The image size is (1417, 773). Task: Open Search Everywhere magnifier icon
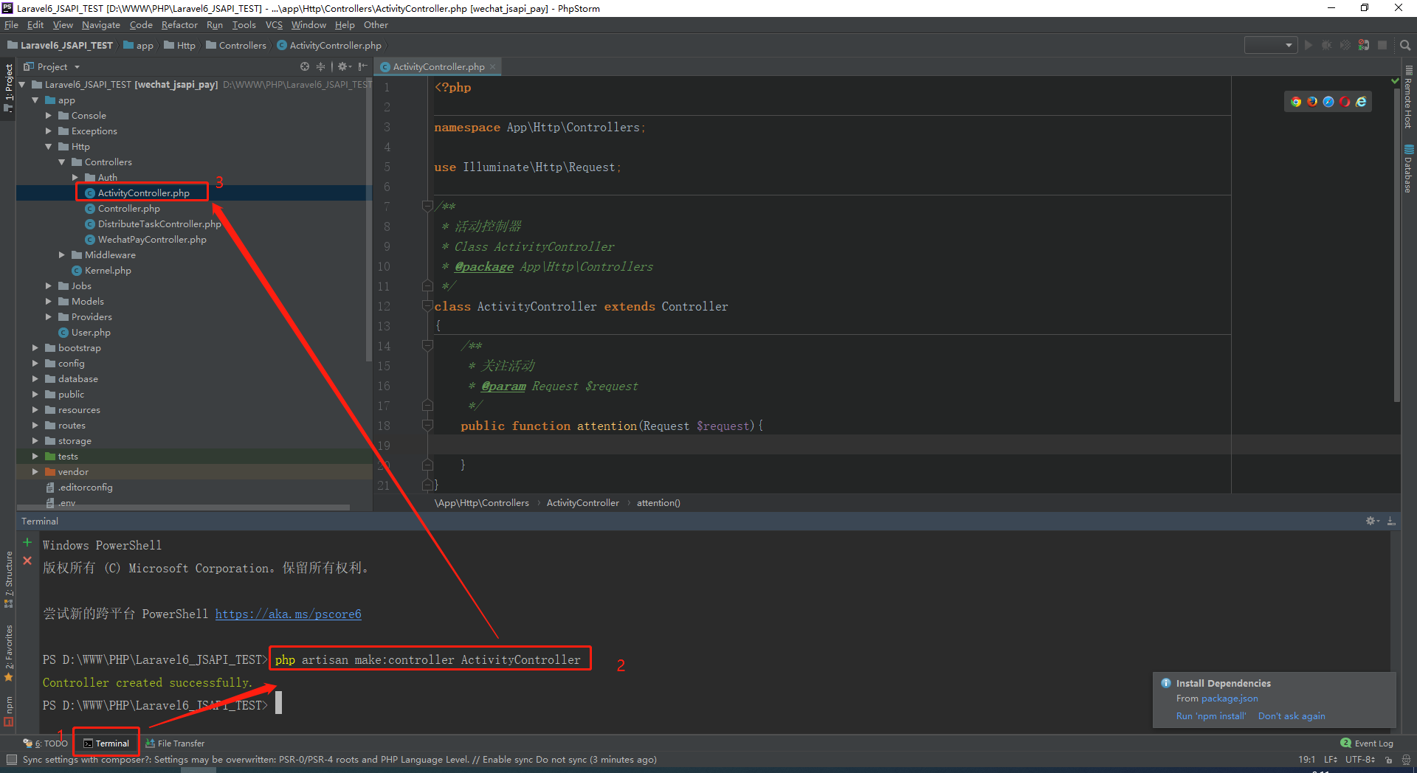(1405, 45)
